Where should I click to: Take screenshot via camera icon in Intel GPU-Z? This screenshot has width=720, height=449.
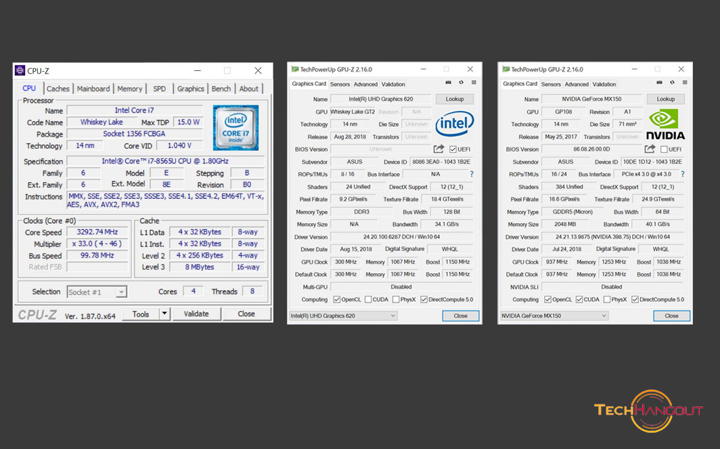pyautogui.click(x=448, y=82)
